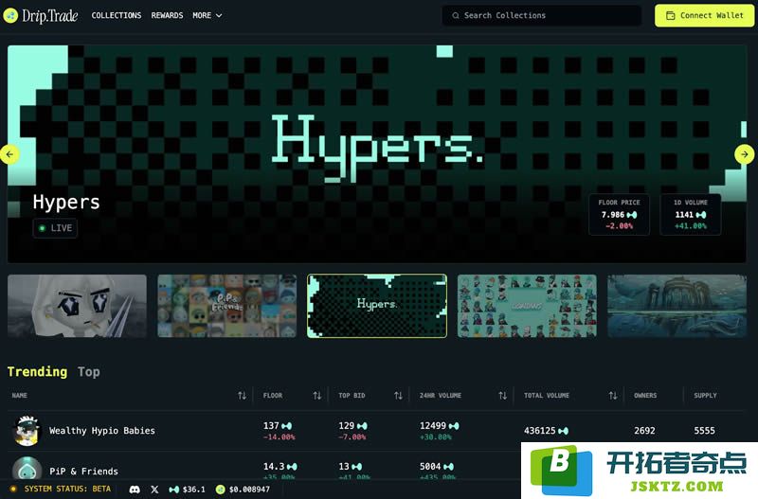Open the Hypers collection title in banner
The image size is (758, 499).
[66, 202]
